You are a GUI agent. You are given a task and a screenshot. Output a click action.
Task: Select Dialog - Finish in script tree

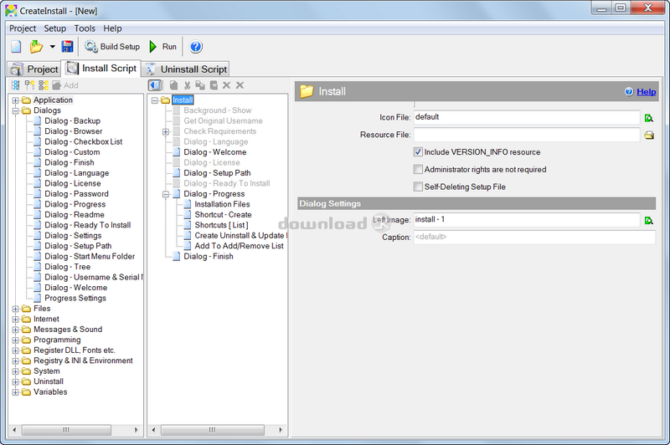[209, 257]
